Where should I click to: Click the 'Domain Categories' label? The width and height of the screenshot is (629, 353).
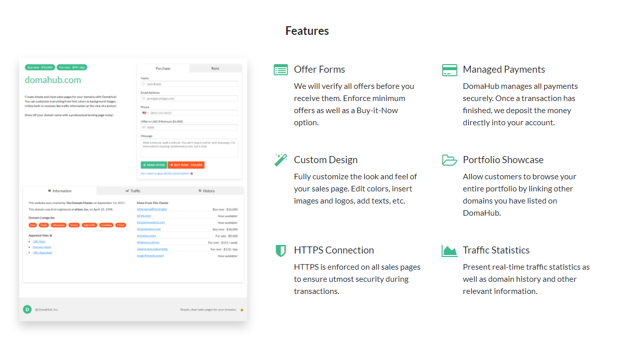tap(41, 218)
